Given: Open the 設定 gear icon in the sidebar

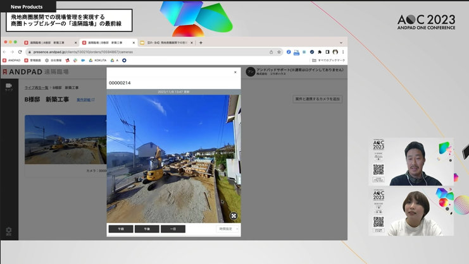Looking at the screenshot, I should 9,231.
